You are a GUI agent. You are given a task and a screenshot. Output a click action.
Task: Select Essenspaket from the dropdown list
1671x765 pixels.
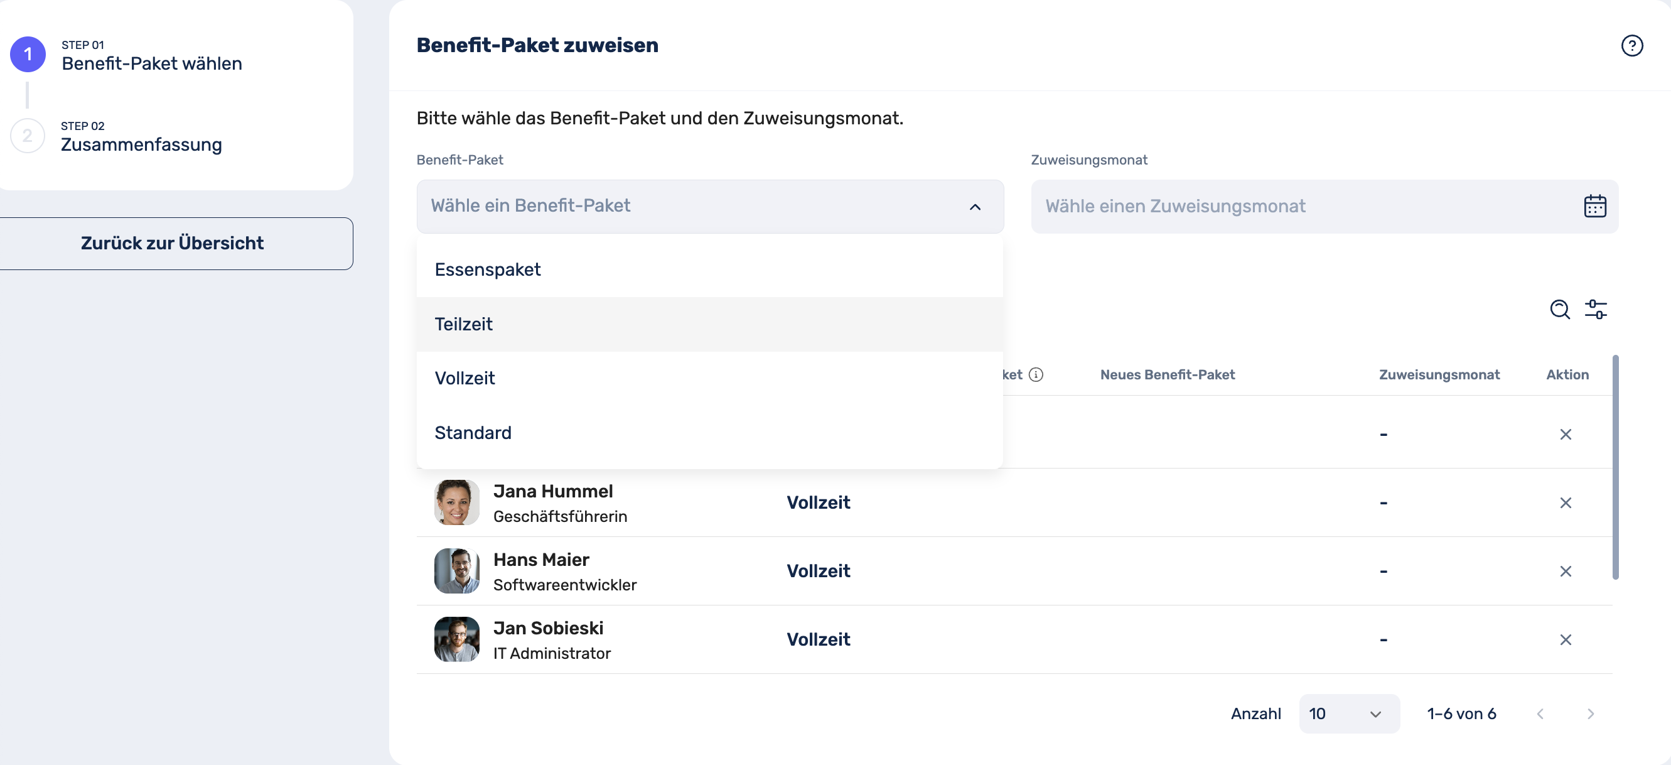click(487, 269)
